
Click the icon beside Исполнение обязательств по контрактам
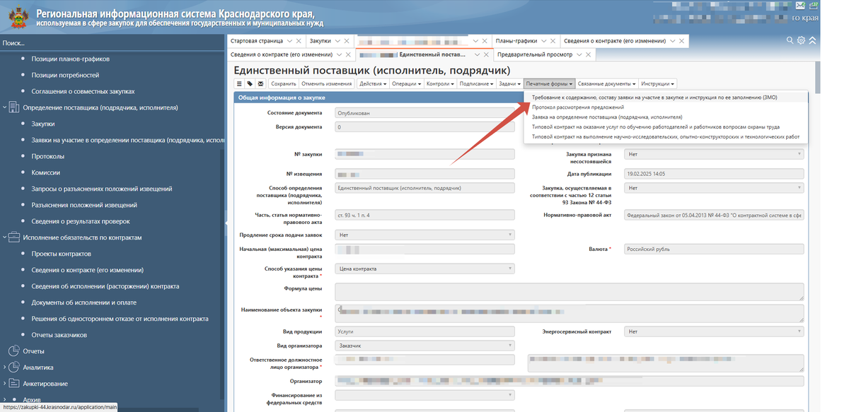13,237
